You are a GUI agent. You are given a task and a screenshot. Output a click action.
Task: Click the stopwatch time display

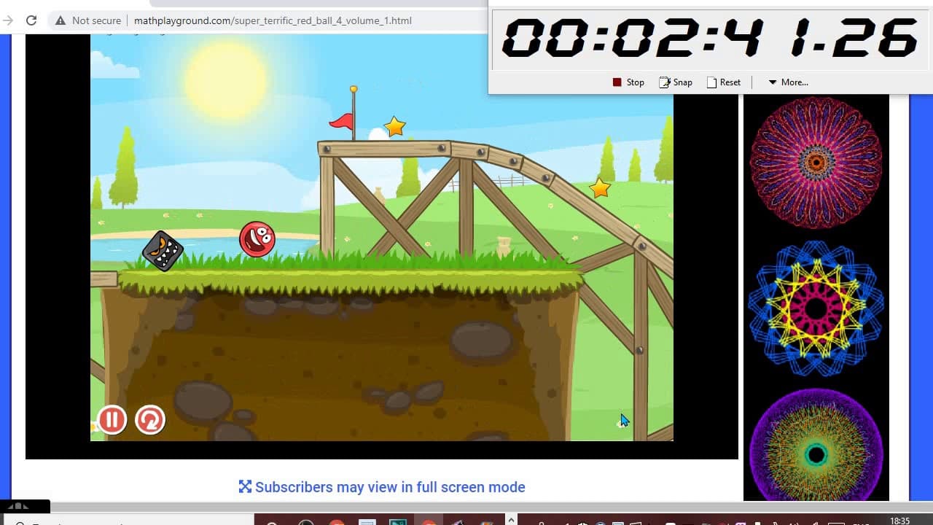point(709,39)
